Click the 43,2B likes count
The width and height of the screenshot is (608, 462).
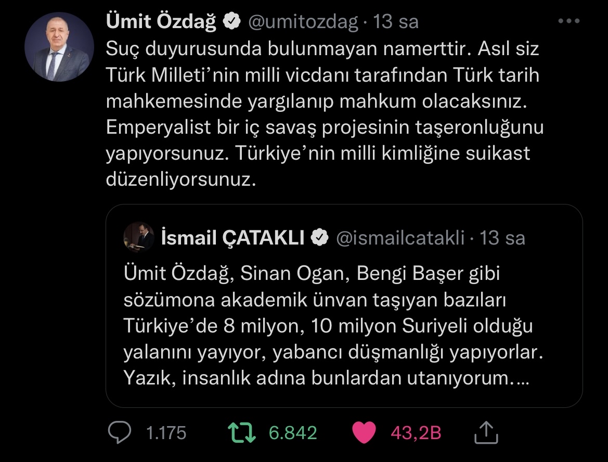416,432
